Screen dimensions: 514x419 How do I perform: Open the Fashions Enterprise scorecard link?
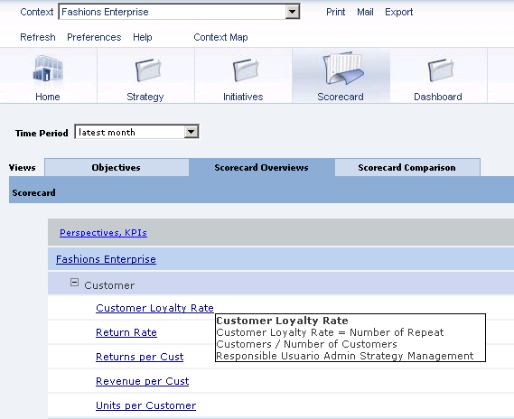click(x=106, y=259)
